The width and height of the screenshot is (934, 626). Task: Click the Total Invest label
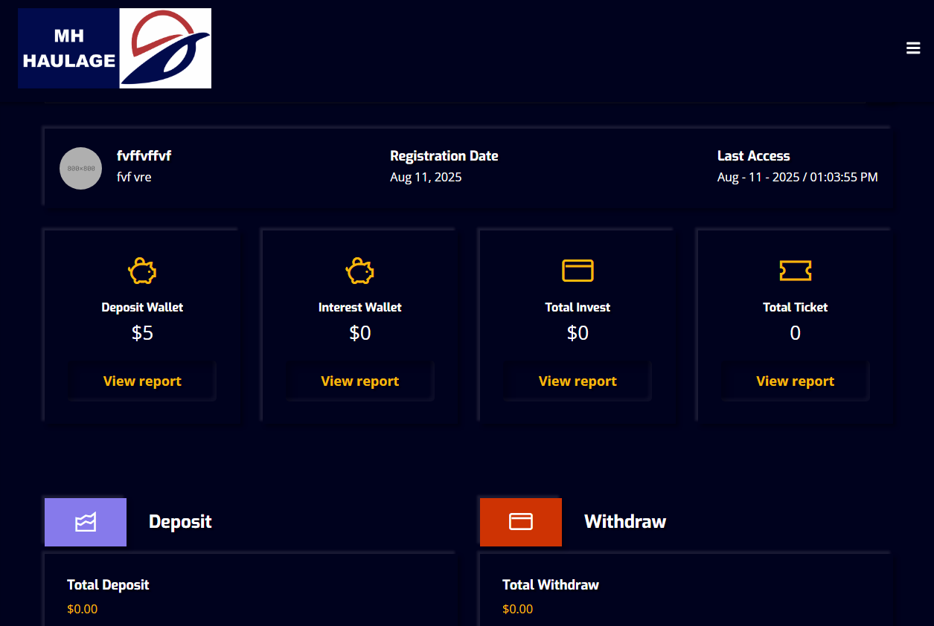click(x=578, y=307)
